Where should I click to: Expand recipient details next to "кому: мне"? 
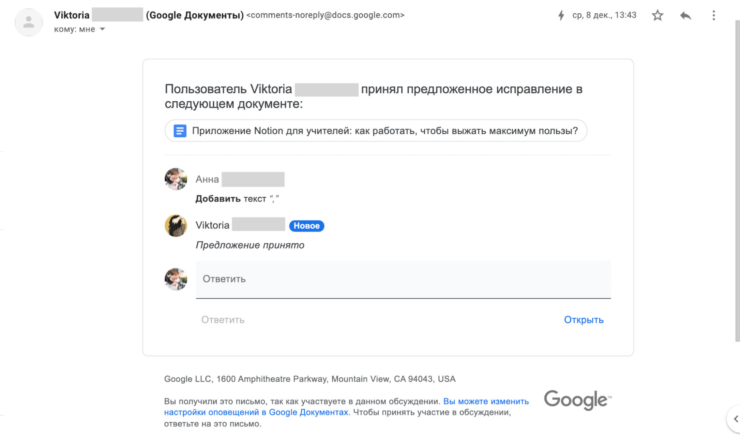(x=103, y=29)
